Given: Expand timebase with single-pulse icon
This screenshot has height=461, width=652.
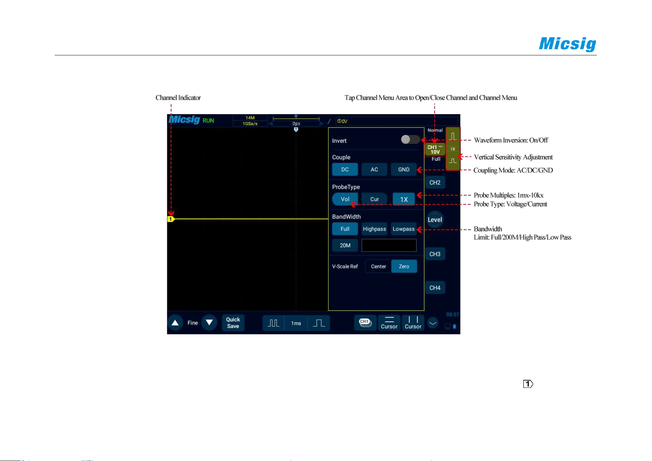Looking at the screenshot, I should pyautogui.click(x=319, y=323).
